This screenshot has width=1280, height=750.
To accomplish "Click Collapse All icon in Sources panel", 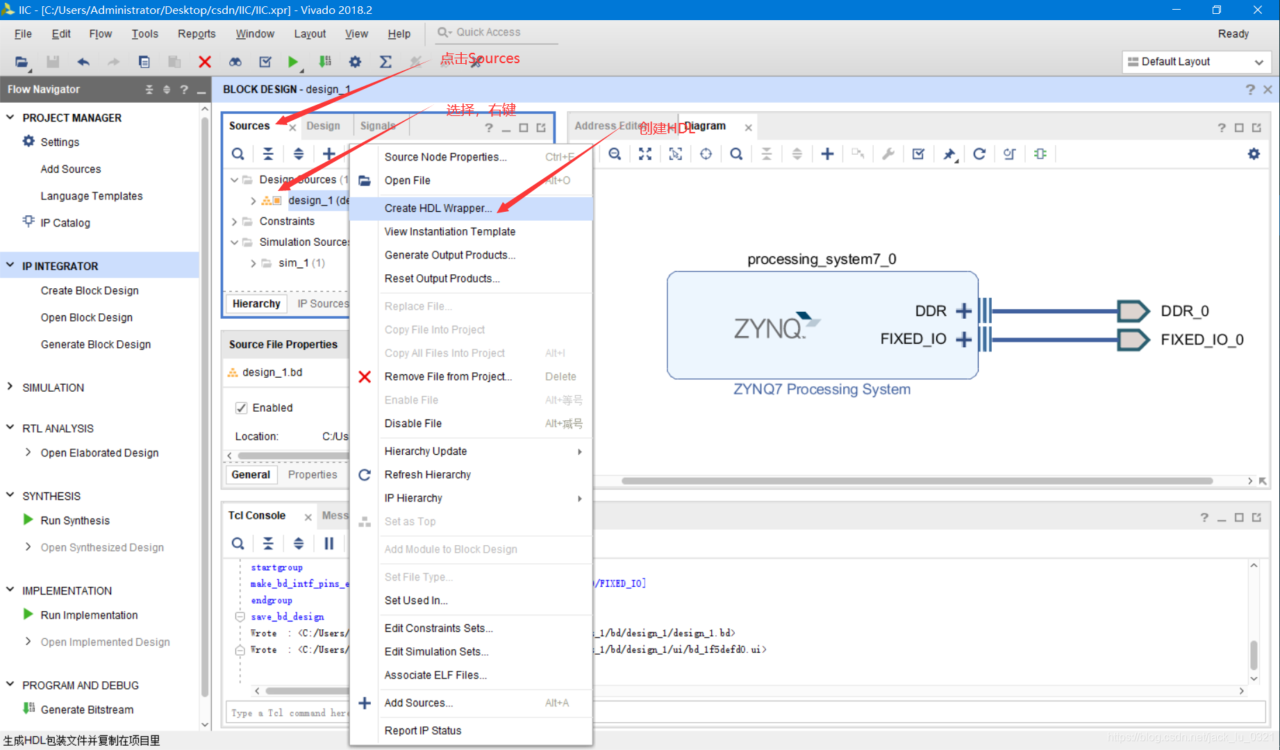I will [x=268, y=154].
